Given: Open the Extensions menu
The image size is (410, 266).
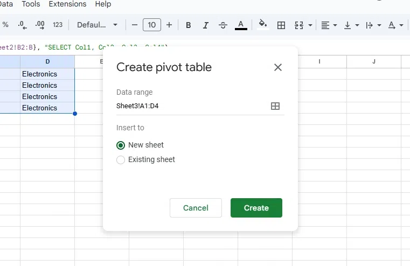Looking at the screenshot, I should click(x=67, y=4).
